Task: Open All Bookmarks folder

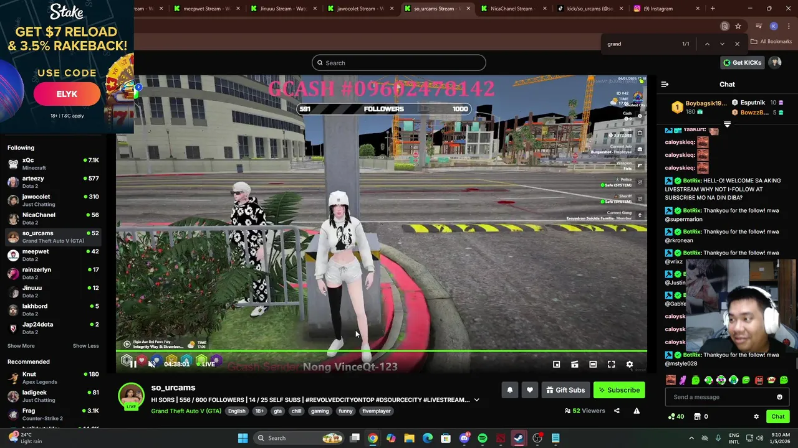Action: point(771,42)
